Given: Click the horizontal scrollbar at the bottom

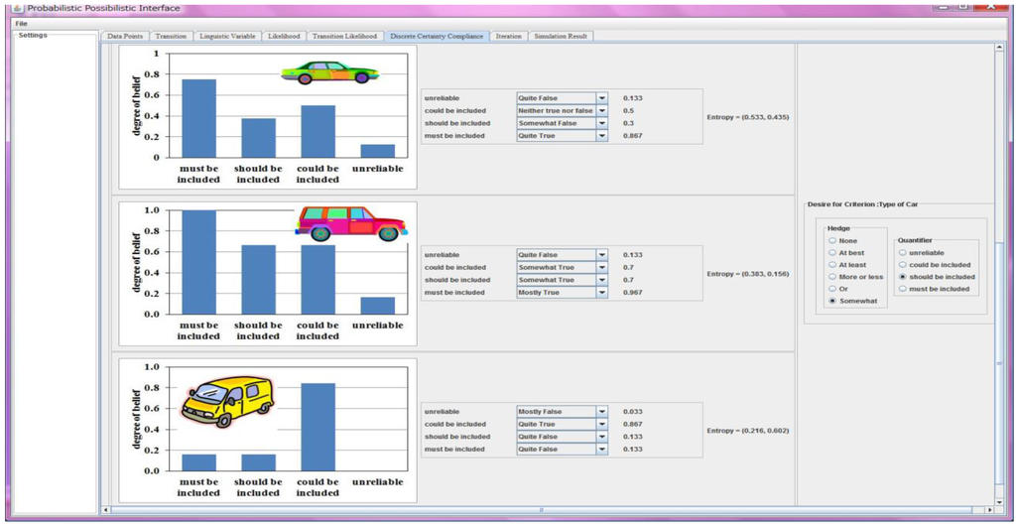Looking at the screenshot, I should pos(541,510).
